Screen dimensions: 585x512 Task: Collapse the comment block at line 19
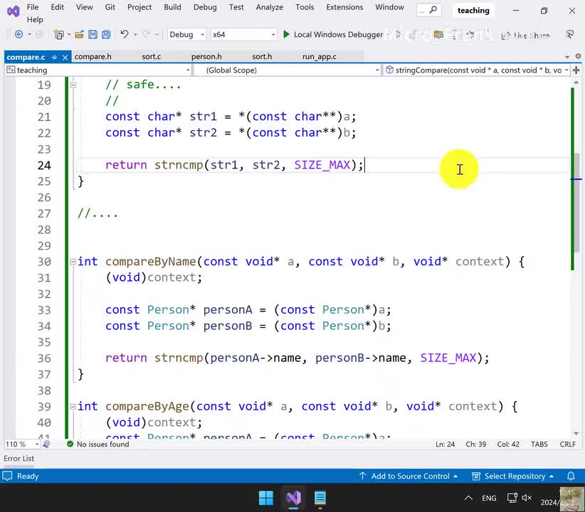click(73, 85)
